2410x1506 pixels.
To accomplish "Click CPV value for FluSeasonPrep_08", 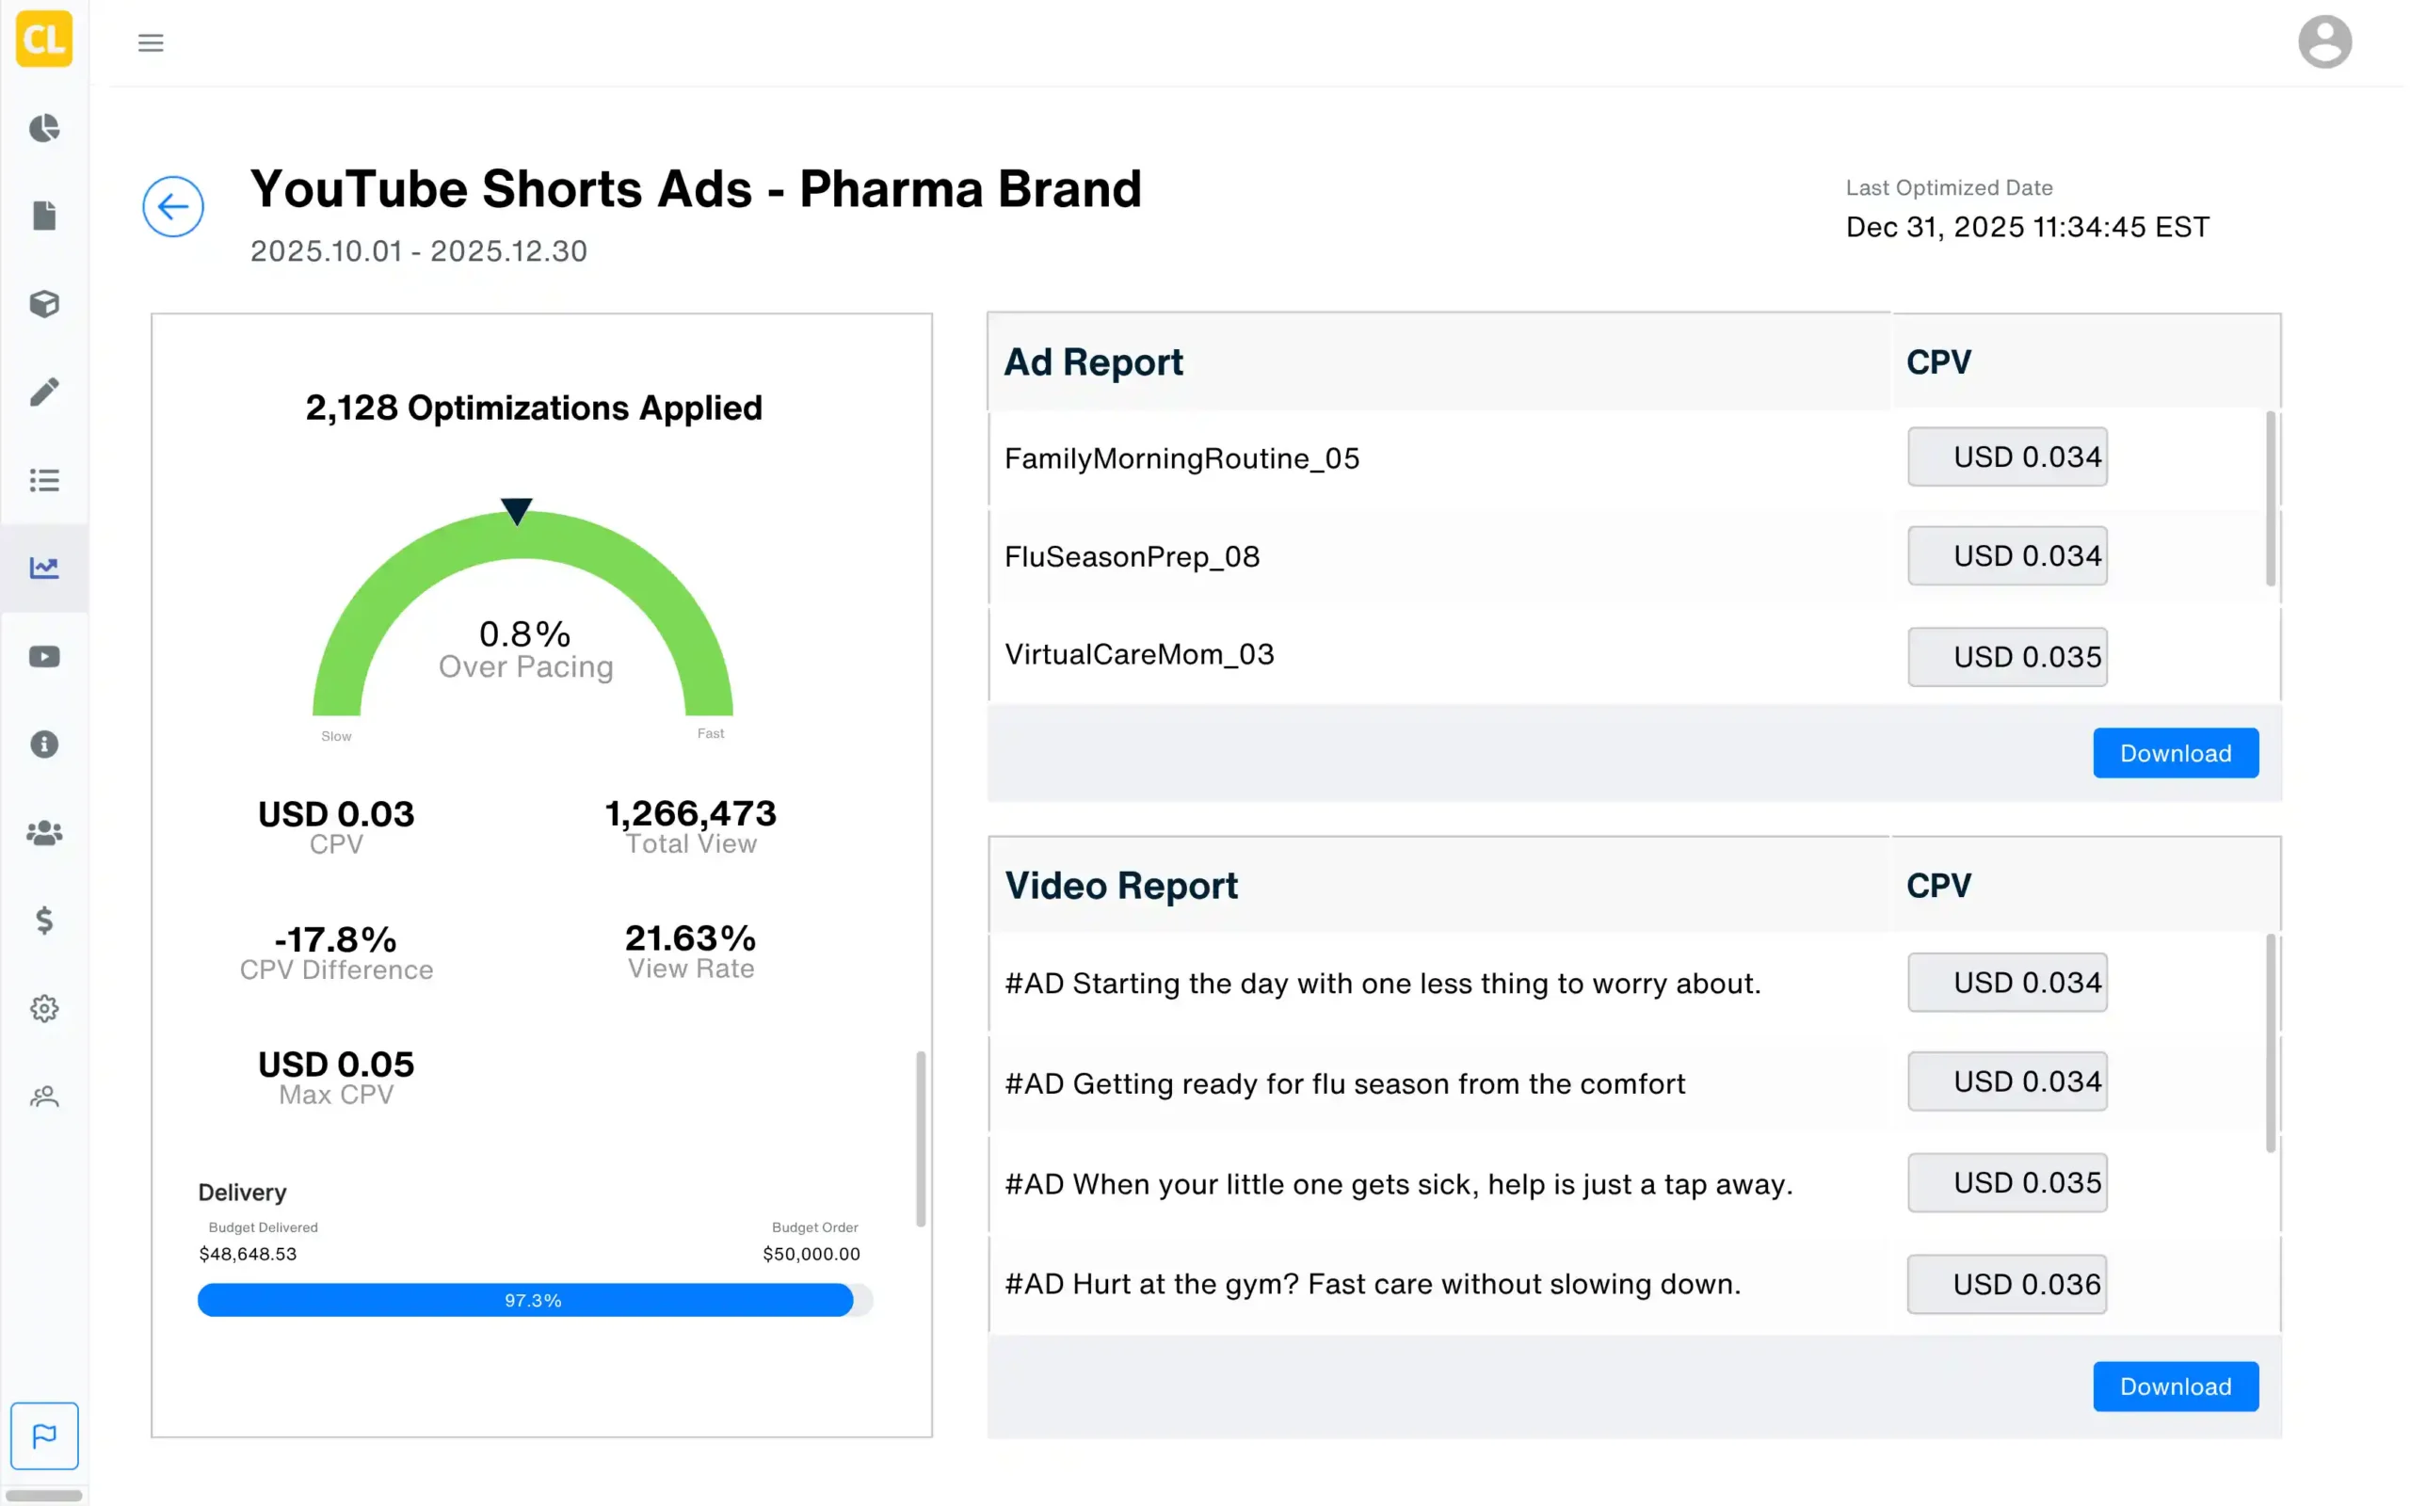I will 2007,555.
